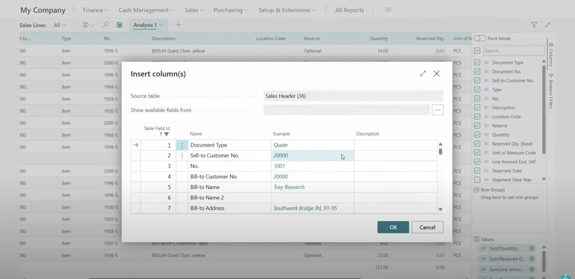Image resolution: width=575 pixels, height=279 pixels.
Task: Expand the Setup & Extensions menu
Action: tap(287, 10)
